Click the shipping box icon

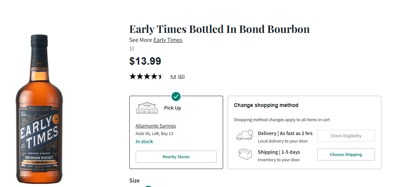coord(244,154)
